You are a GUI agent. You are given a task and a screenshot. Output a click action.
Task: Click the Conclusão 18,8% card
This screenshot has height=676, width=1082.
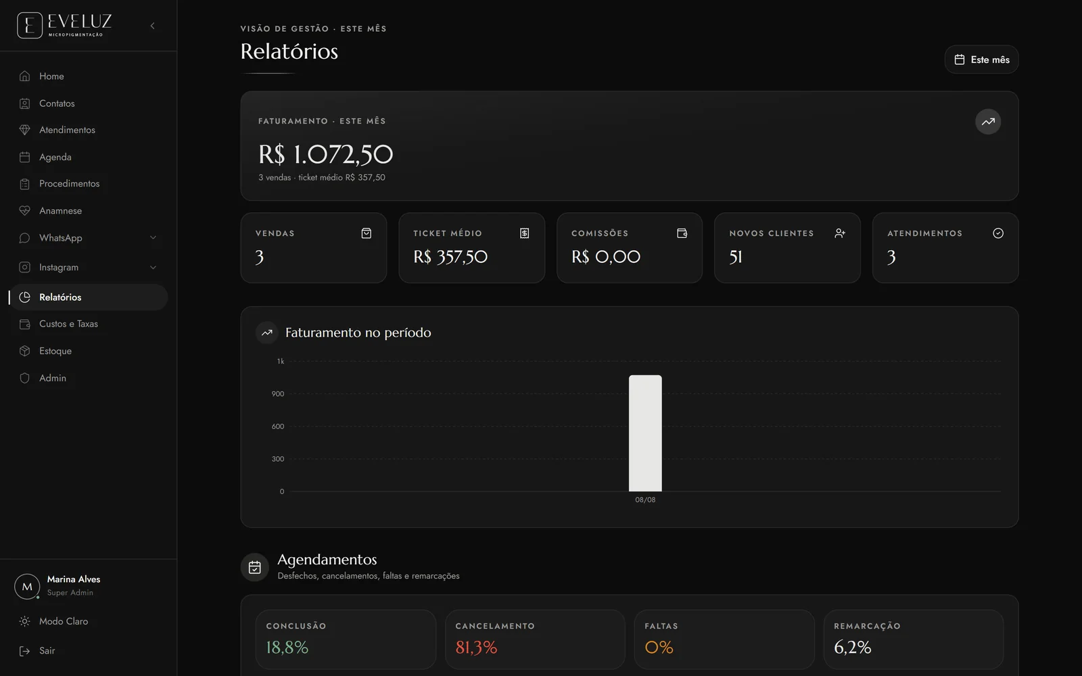346,639
